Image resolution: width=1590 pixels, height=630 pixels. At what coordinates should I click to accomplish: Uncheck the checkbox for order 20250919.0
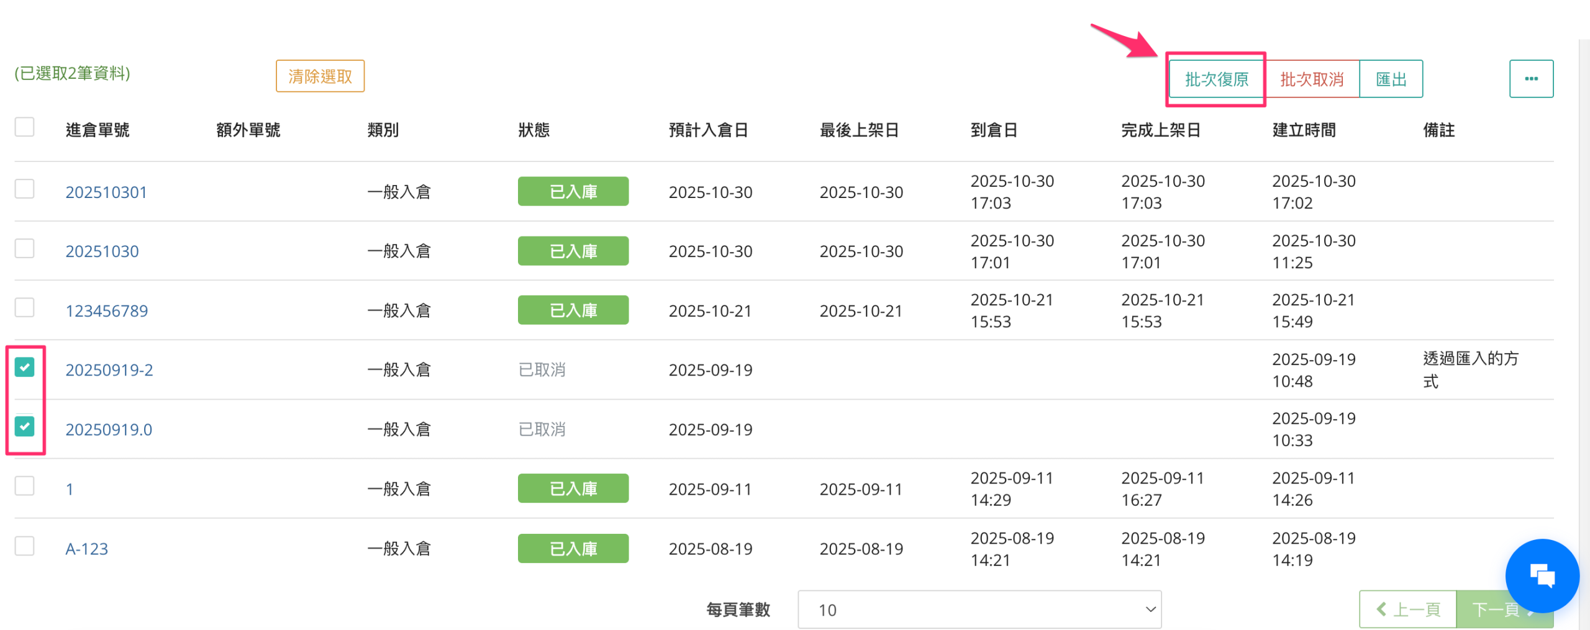click(x=25, y=426)
